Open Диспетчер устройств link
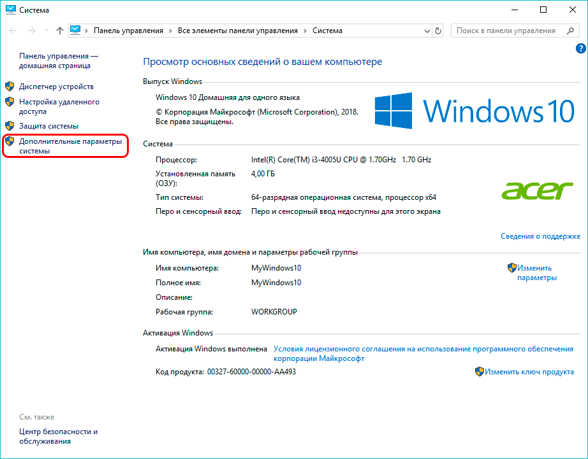 point(56,87)
